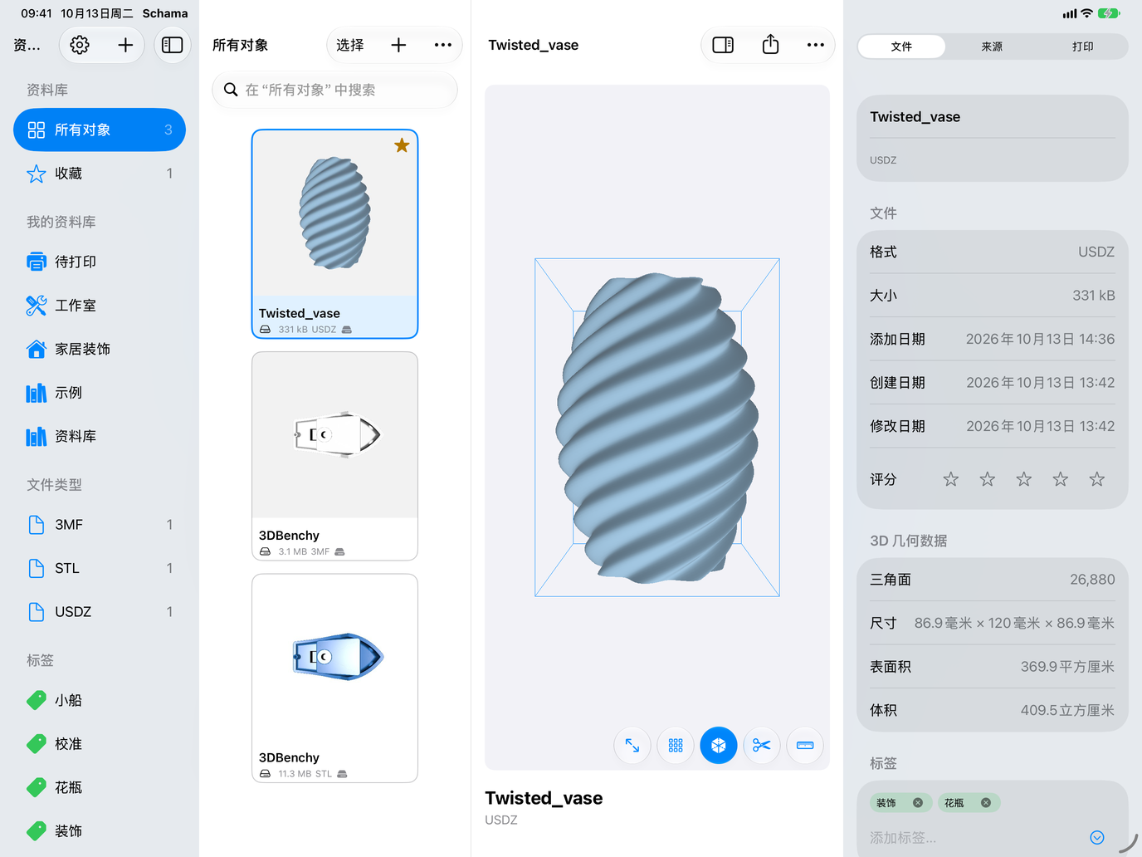This screenshot has height=857, width=1142.
Task: Click the 添加标签 input field
Action: point(976,838)
